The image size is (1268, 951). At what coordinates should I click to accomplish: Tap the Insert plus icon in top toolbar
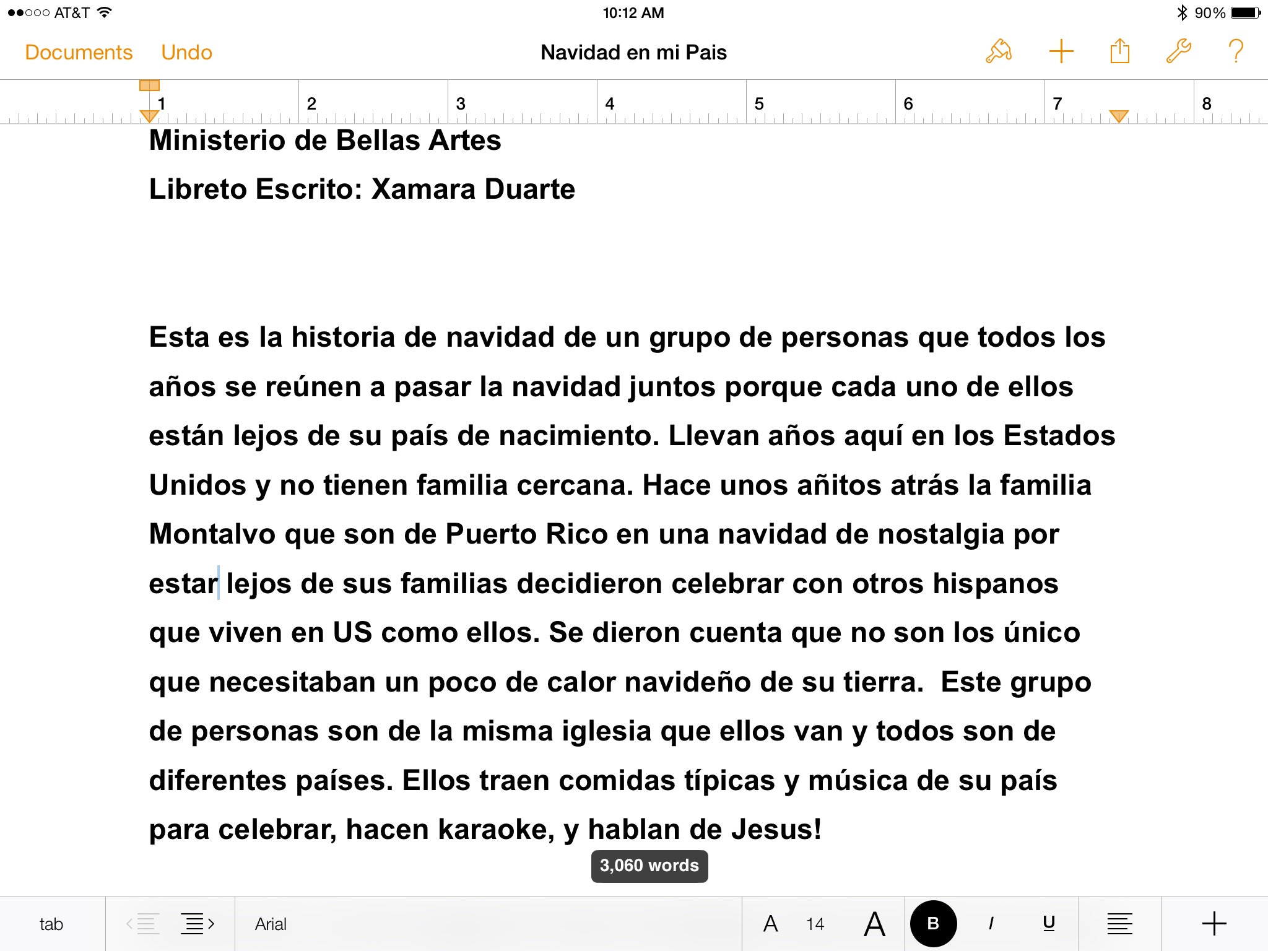(x=1061, y=51)
